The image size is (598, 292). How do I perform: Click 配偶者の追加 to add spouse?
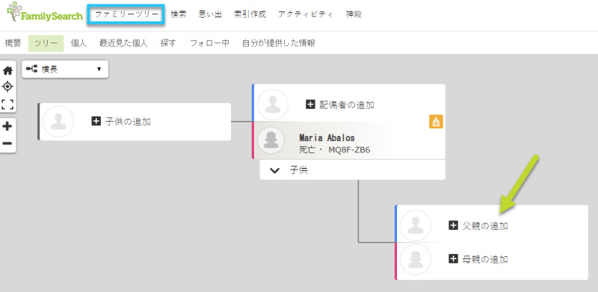click(340, 105)
